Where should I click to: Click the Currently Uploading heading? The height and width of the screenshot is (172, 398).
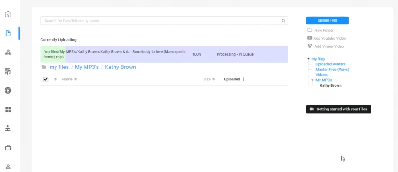click(x=58, y=40)
